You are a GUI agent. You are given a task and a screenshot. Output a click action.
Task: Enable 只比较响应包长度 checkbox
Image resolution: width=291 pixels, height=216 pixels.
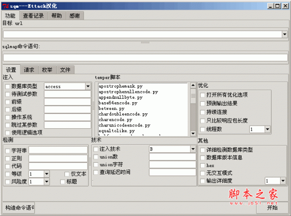pyautogui.click(x=202, y=121)
